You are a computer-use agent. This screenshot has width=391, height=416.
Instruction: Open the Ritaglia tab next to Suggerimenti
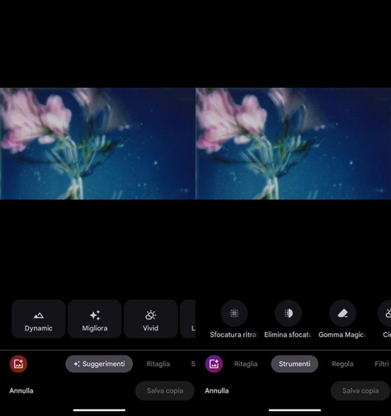tap(158, 364)
